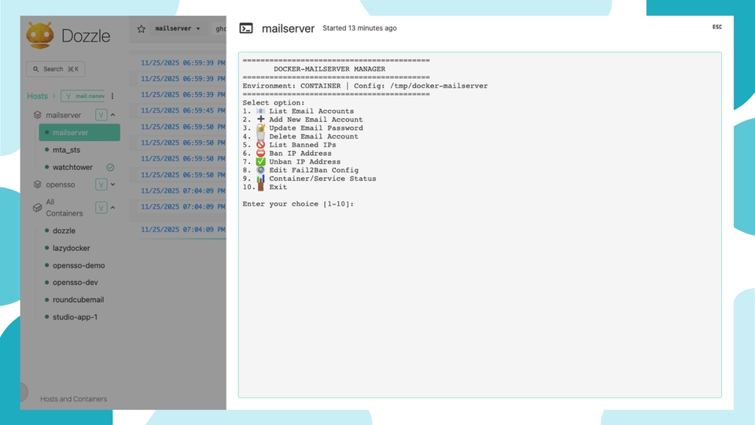Expand the opensso stack group

coord(113,184)
